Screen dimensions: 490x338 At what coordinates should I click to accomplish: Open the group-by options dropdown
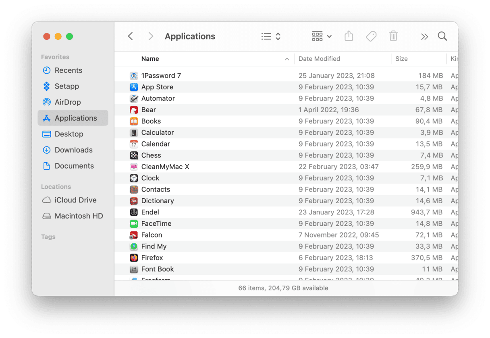click(322, 36)
